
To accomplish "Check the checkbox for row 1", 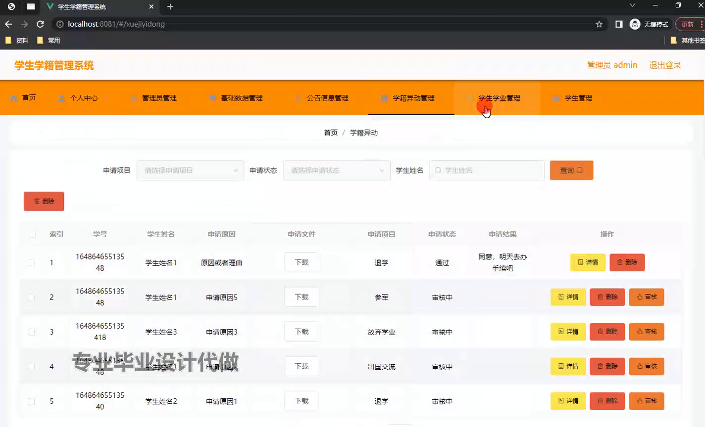I will tap(31, 262).
